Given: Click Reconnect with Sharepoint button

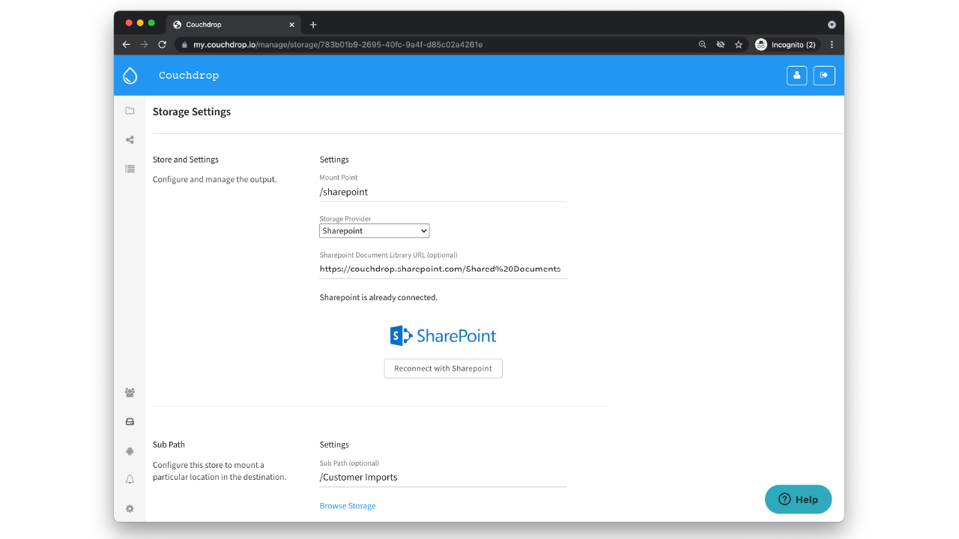Looking at the screenshot, I should click(444, 368).
